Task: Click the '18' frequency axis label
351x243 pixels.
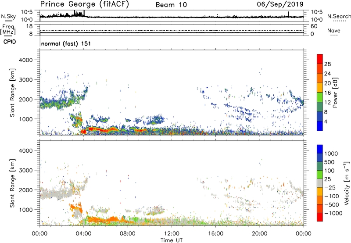Action: pos(29,26)
